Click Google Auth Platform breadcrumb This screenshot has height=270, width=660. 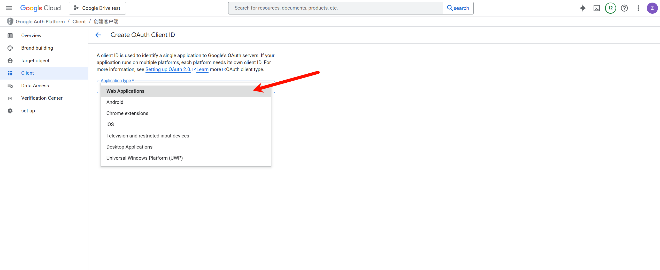(40, 21)
